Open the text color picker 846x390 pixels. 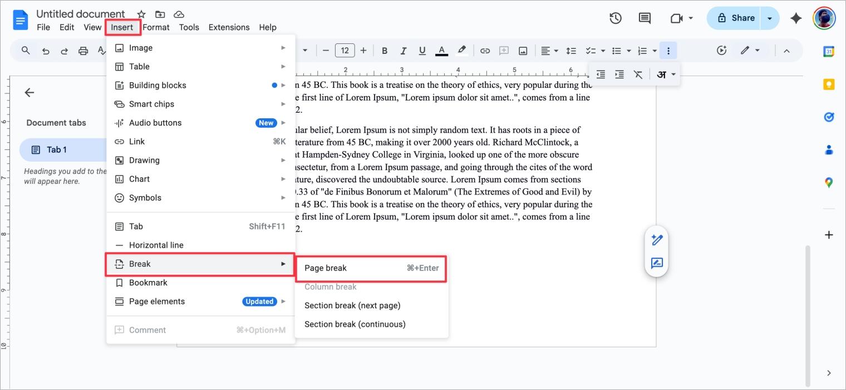click(x=441, y=51)
